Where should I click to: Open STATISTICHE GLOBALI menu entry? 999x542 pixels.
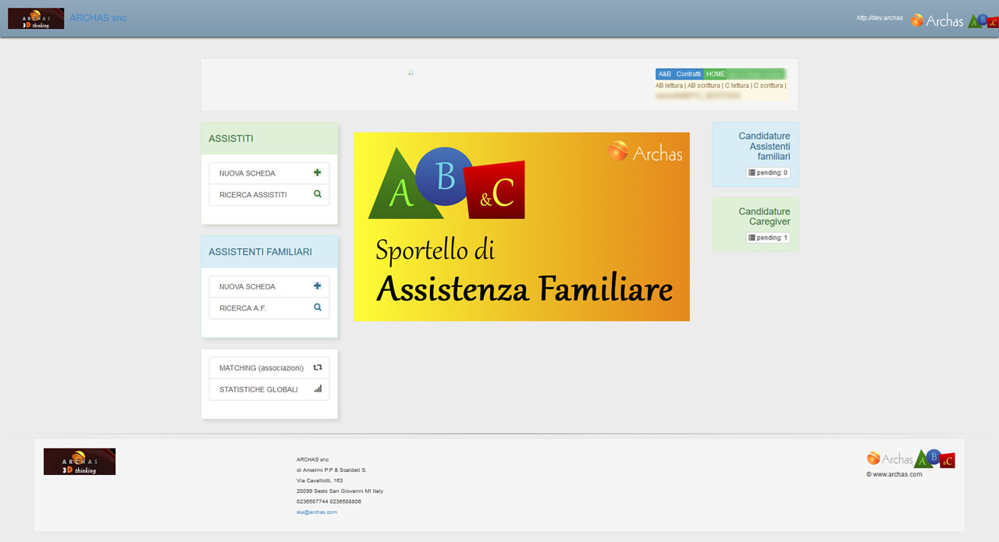[x=258, y=389]
